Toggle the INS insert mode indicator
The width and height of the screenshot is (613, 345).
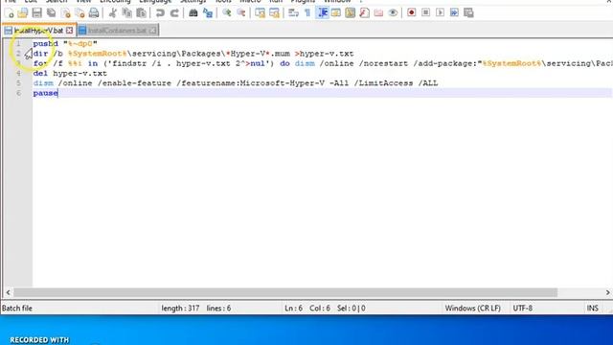(x=592, y=309)
